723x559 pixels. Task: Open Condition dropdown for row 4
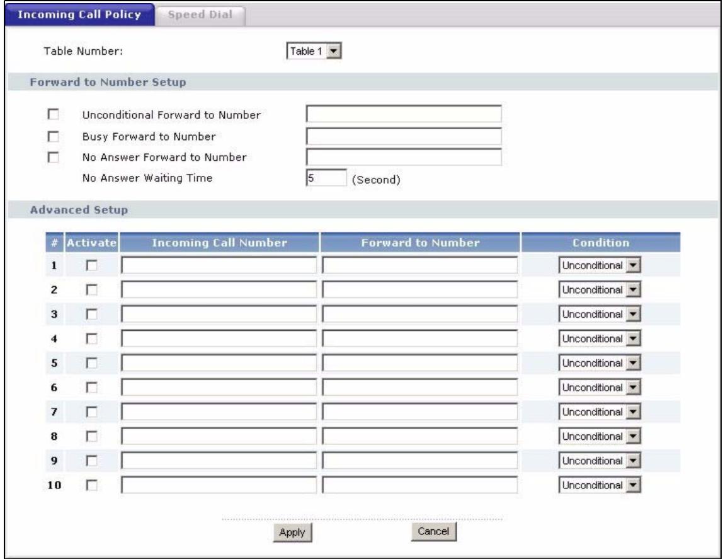pos(600,338)
